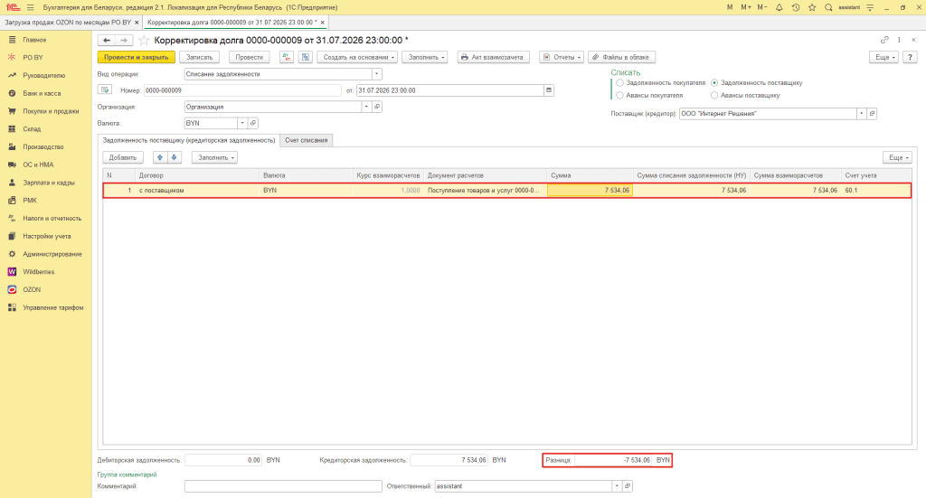926x498 pixels.
Task: Move row up with blue arrow
Action: pyautogui.click(x=159, y=157)
